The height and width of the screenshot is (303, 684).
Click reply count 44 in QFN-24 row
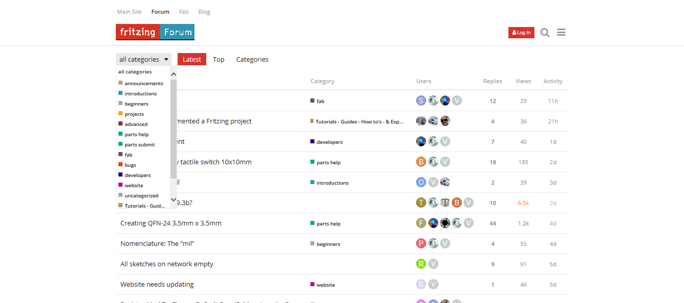[493, 223]
